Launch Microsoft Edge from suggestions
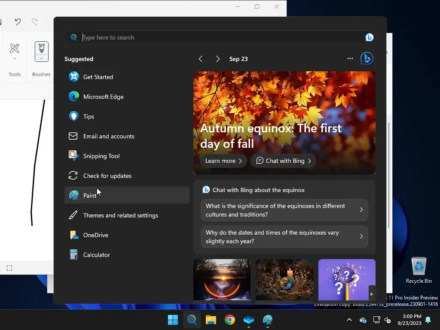Image resolution: width=440 pixels, height=330 pixels. point(127,97)
